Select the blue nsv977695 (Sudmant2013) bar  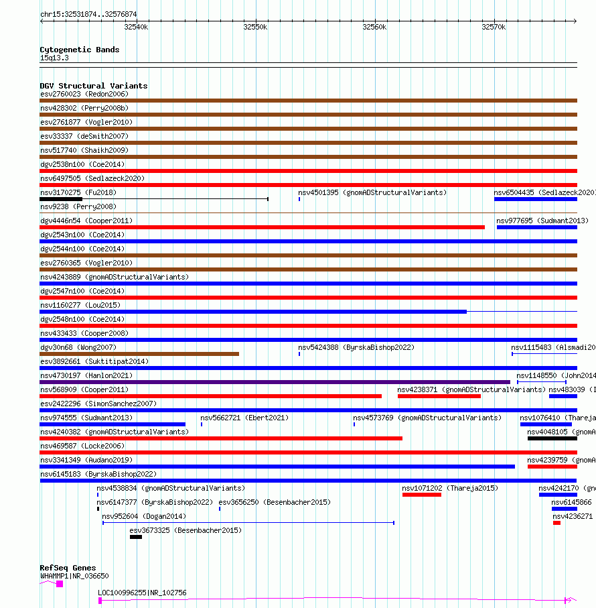pyautogui.click(x=537, y=227)
